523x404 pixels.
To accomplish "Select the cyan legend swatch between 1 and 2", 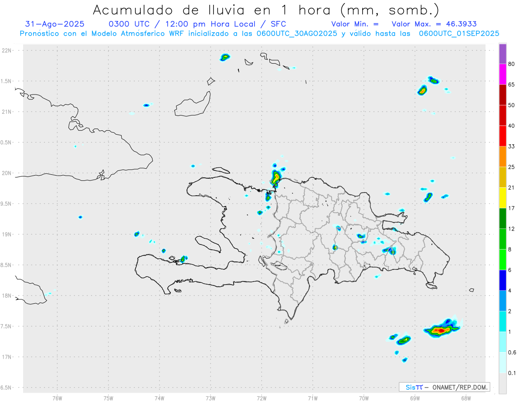I will click(503, 321).
